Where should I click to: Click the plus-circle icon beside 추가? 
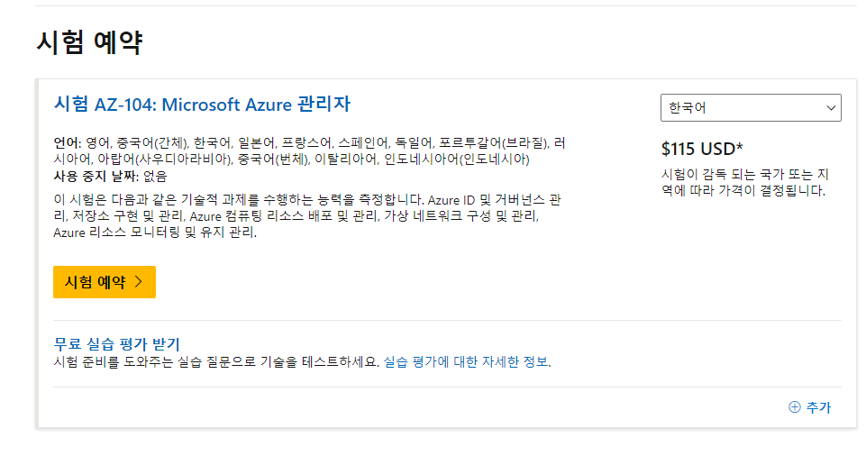tap(794, 407)
